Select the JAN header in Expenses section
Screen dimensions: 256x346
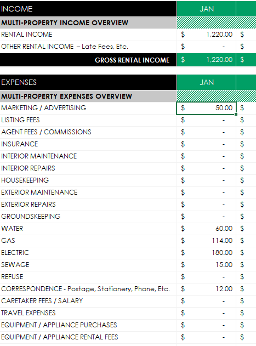(x=206, y=82)
